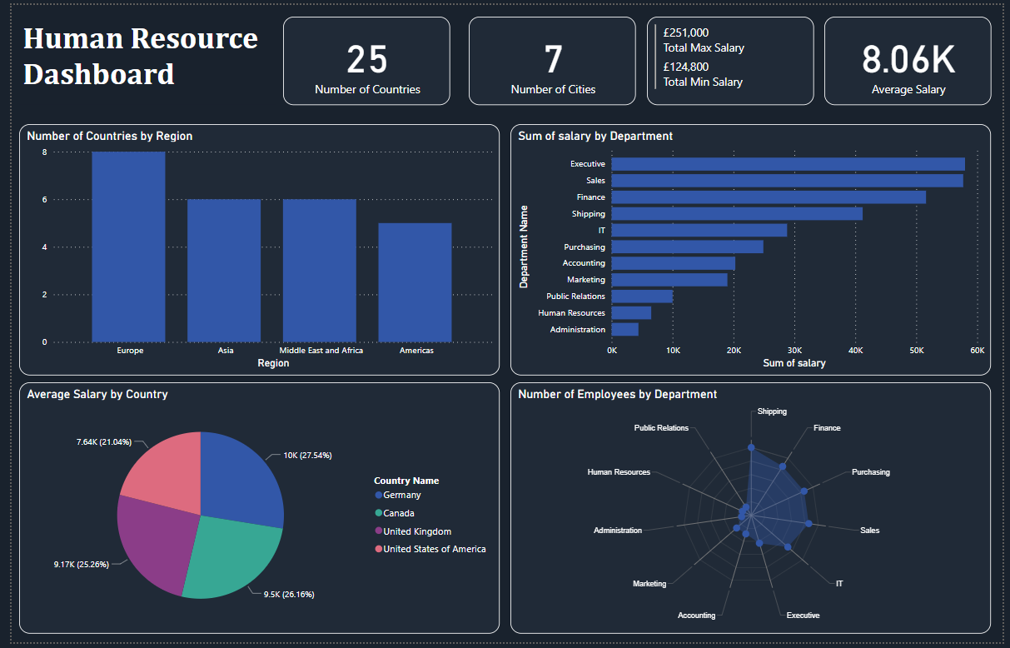The width and height of the screenshot is (1010, 648).
Task: Click the Canada legend color dot
Action: [379, 513]
